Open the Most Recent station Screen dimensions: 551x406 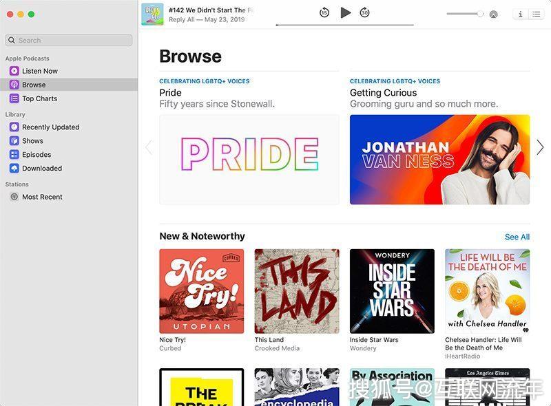pos(69,197)
